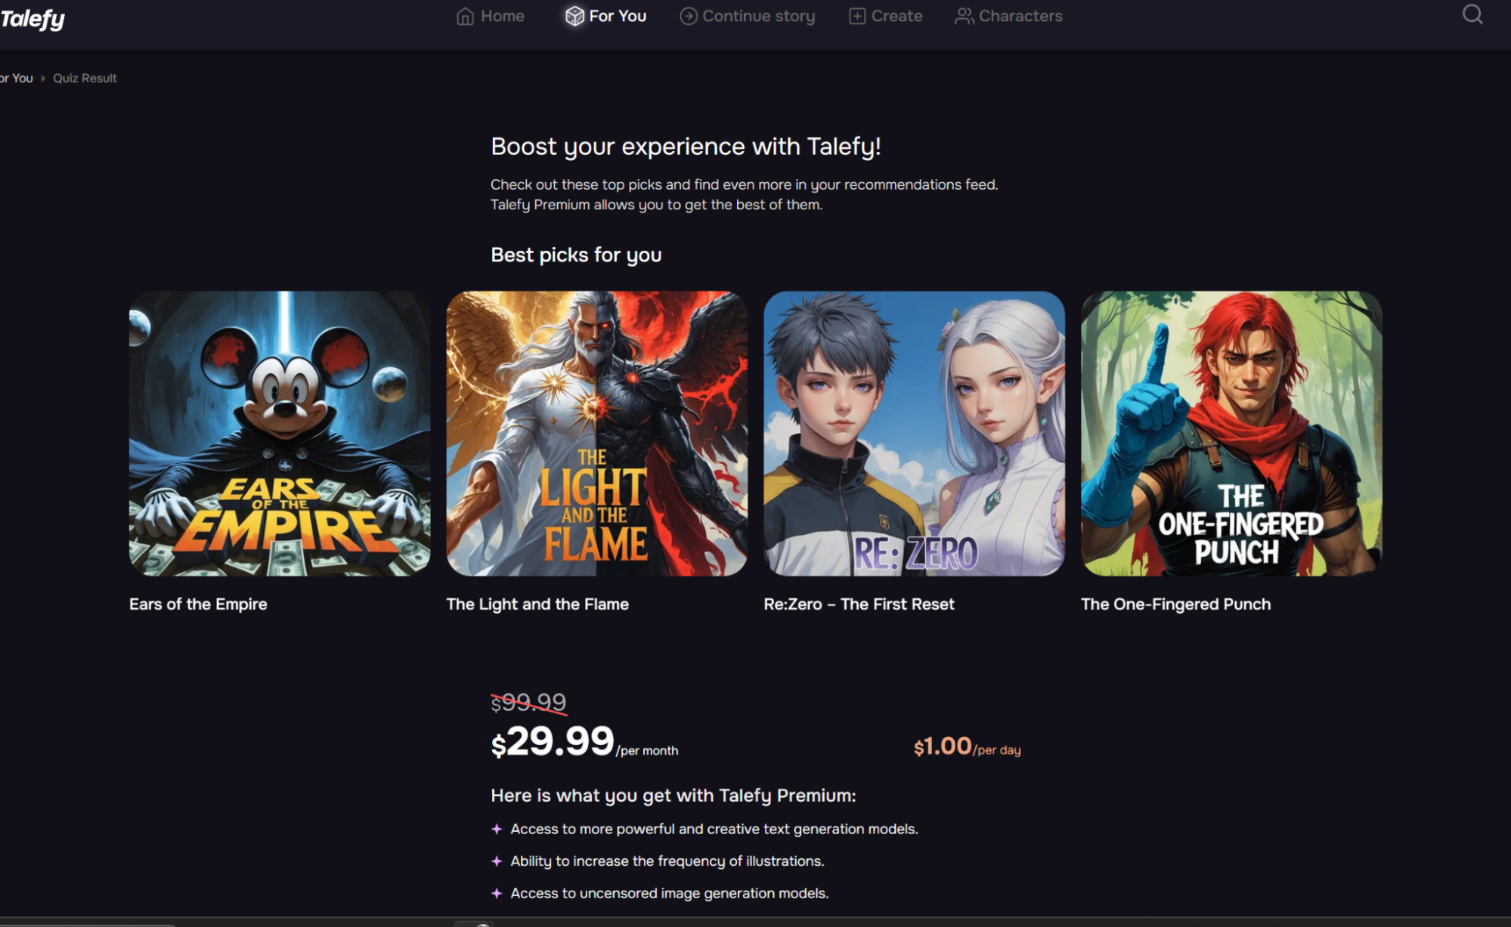Click the $29.99 per month price
Viewport: 1511px width, 927px height.
(x=560, y=741)
